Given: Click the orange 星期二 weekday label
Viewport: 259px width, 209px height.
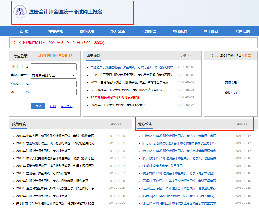Looking at the screenshot, I should [246, 55].
